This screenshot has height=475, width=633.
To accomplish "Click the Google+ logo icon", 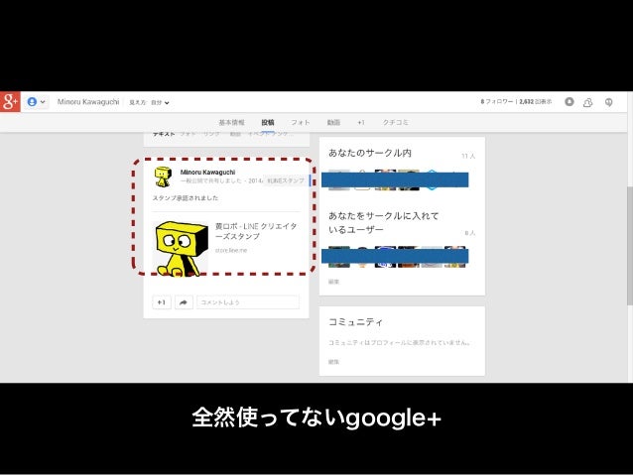I will click(x=10, y=102).
